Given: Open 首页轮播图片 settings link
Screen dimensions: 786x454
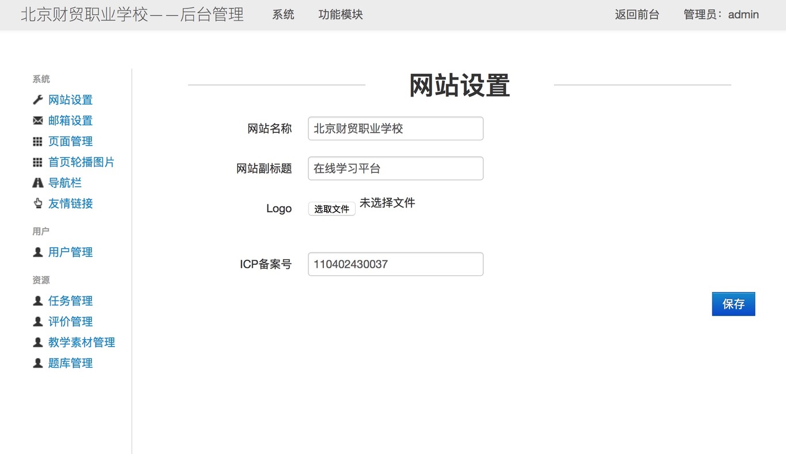Looking at the screenshot, I should [x=81, y=162].
